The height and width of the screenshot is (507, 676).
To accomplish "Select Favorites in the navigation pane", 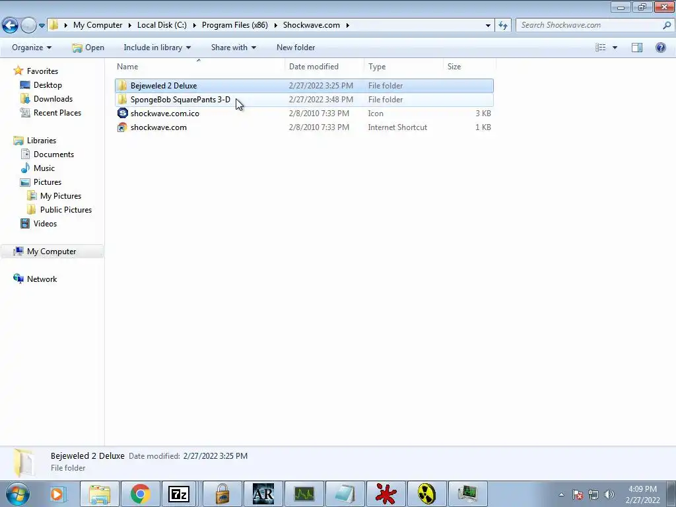I will 42,71.
